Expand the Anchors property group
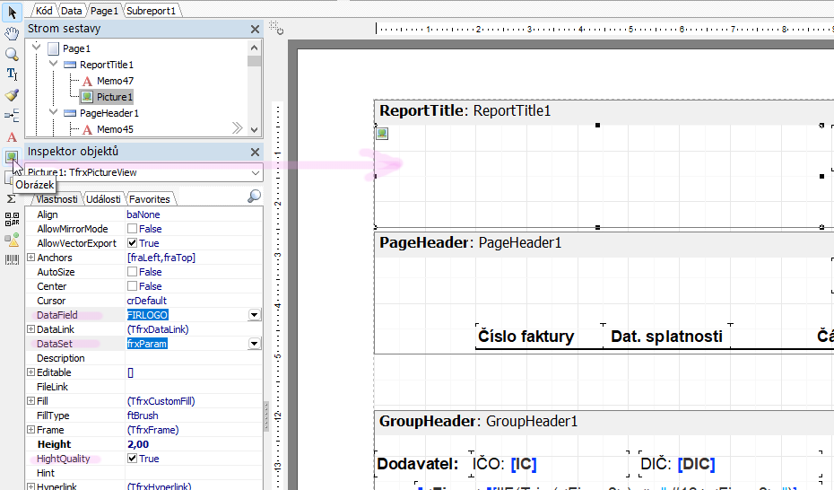Screen dimensions: 834x490 [x=31, y=258]
